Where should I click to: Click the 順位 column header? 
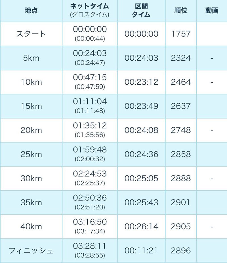tap(181, 11)
